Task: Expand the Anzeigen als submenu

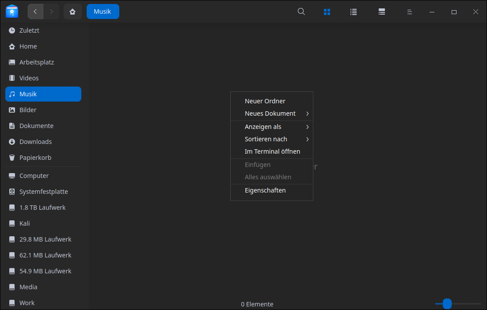Action: [263, 126]
